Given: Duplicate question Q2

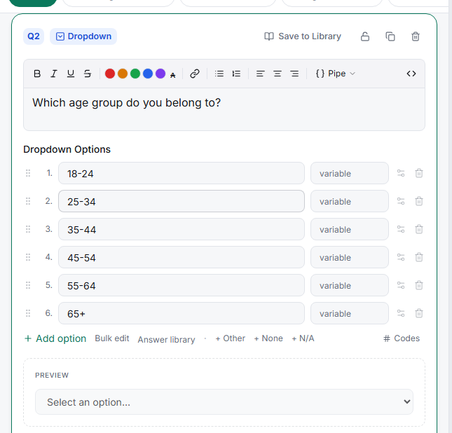Looking at the screenshot, I should click(390, 36).
